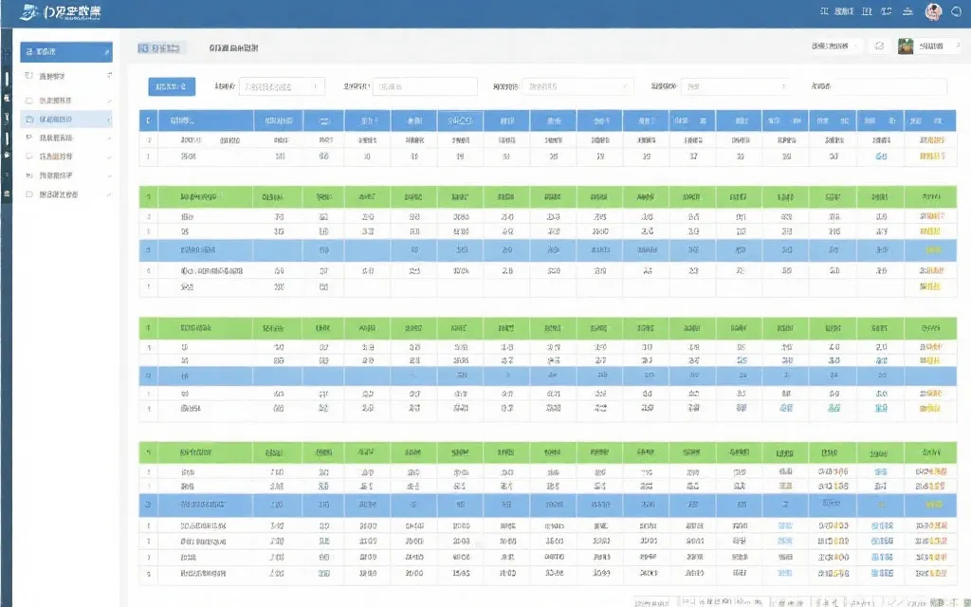Click the bottom icon in the far-left strip

7,194
